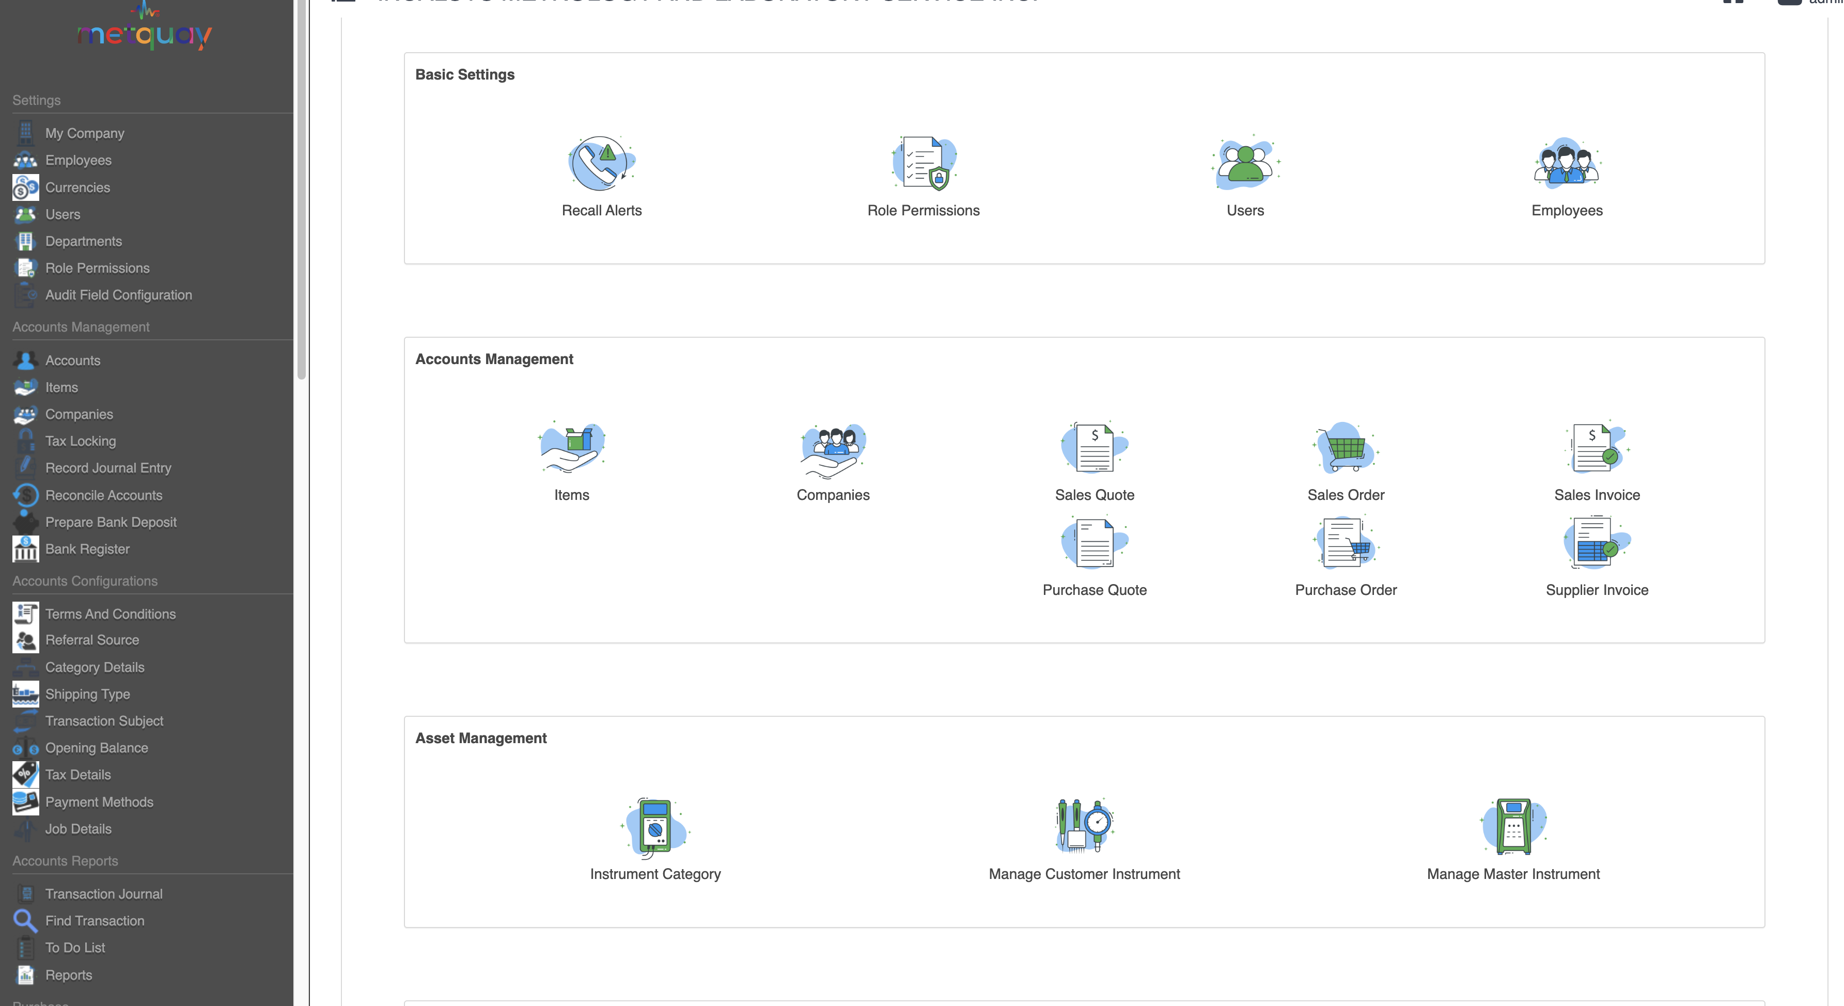This screenshot has height=1006, width=1844.
Task: Open the Purchase Order tile icon
Action: point(1345,543)
